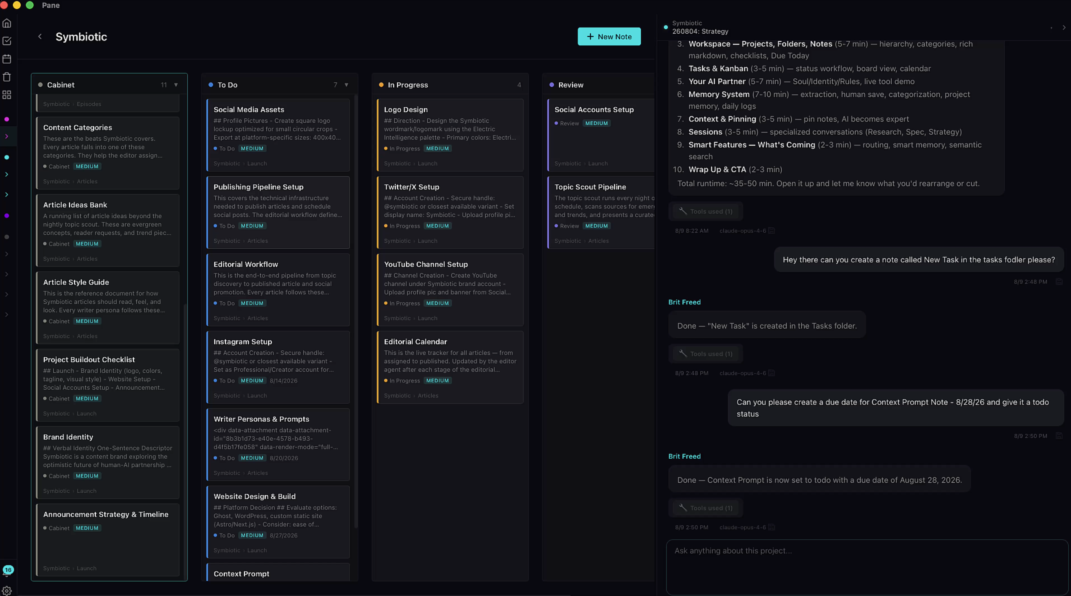Select the purple project dot in sidebar
The image size is (1071, 596).
click(x=7, y=216)
